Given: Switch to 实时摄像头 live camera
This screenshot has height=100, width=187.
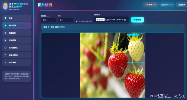Looking at the screenshot, I should tap(17, 47).
